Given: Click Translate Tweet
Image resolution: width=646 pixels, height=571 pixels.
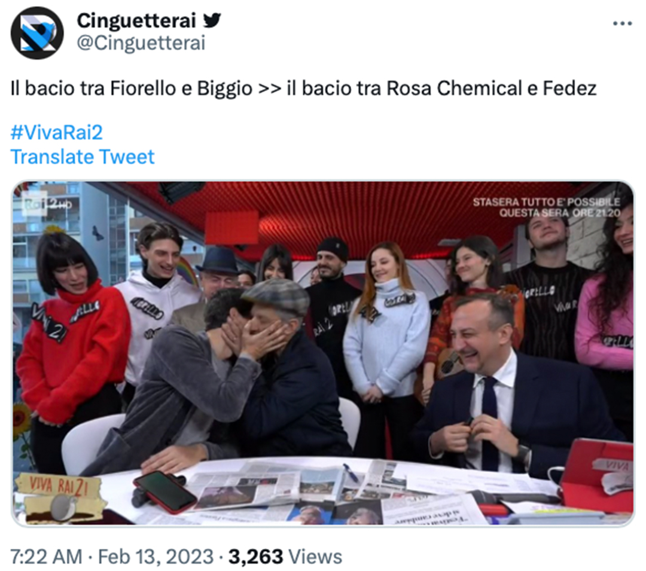Looking at the screenshot, I should 83,157.
